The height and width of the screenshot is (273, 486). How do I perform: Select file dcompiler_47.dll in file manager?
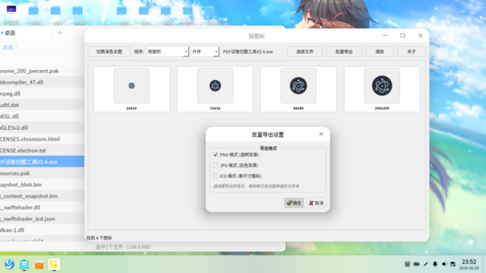(x=42, y=82)
